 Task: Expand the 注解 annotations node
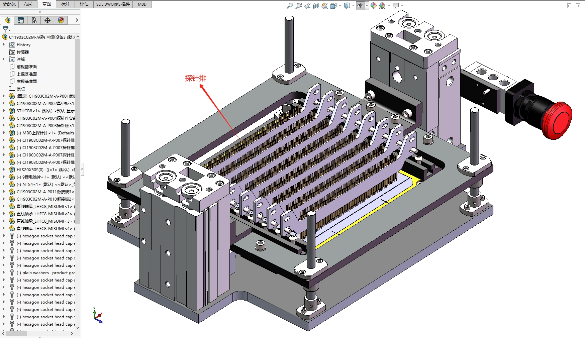[4, 59]
